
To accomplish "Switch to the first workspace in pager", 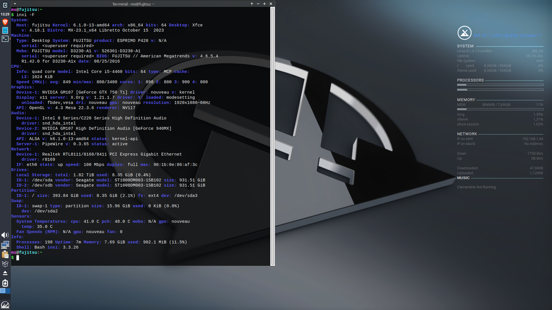I will (x=3, y=291).
